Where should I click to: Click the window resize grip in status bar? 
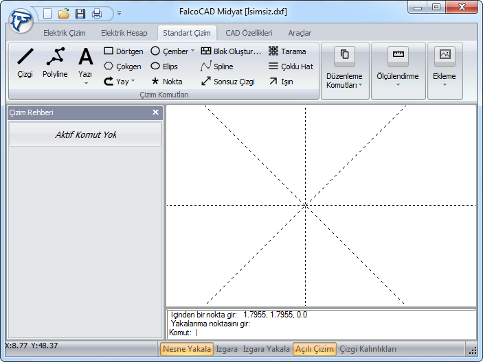[x=473, y=350]
